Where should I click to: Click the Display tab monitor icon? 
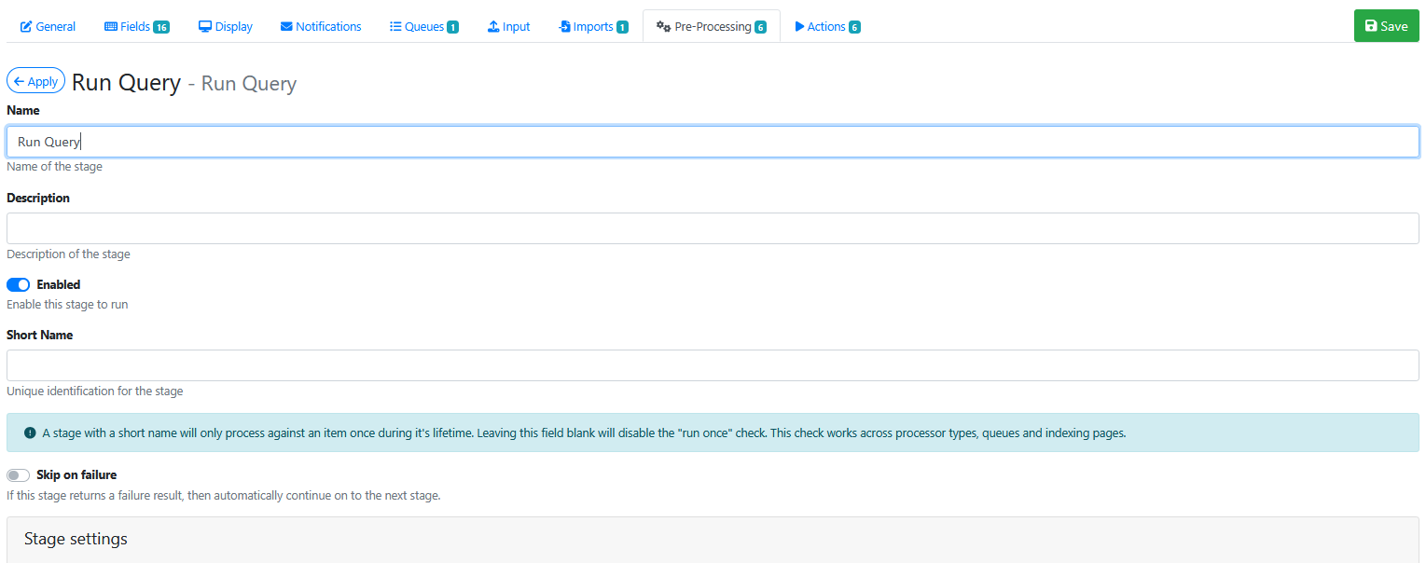[205, 27]
